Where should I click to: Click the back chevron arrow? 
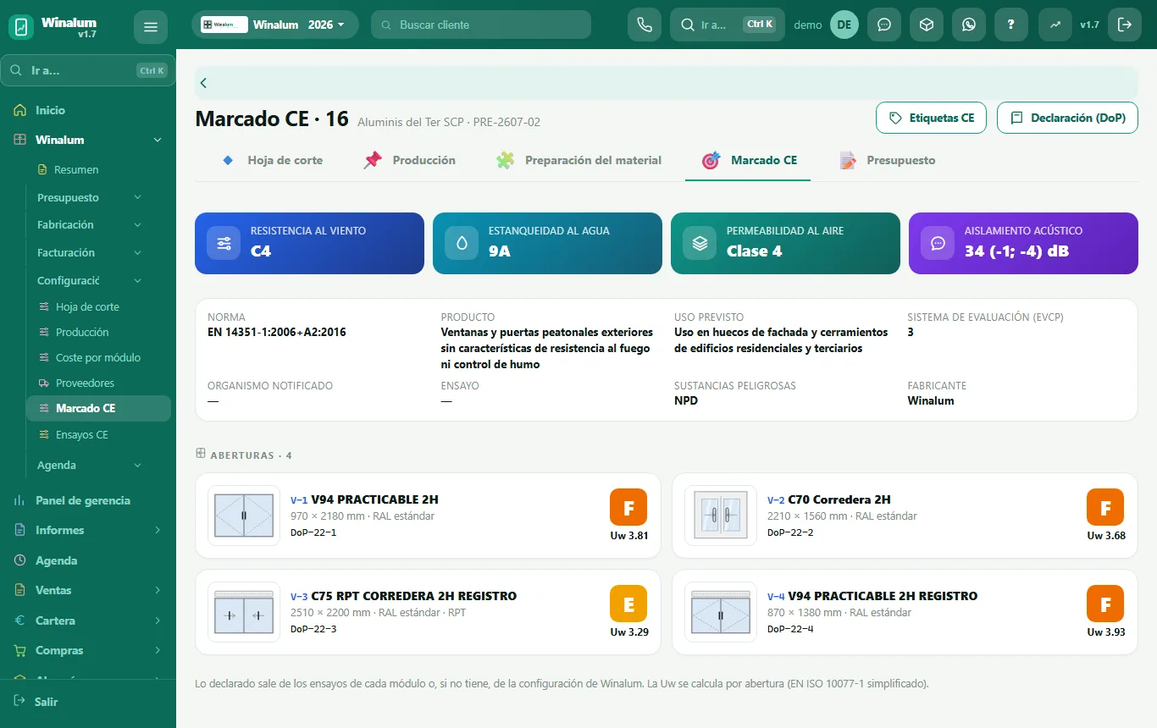coord(203,83)
